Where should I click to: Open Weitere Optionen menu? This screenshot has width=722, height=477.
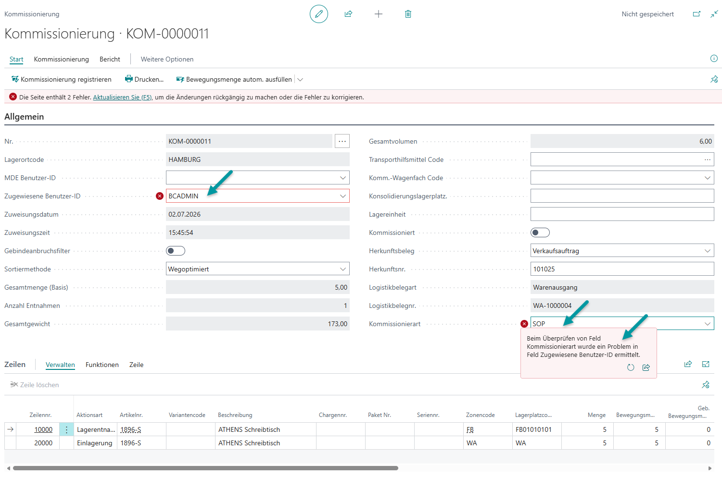click(x=167, y=59)
